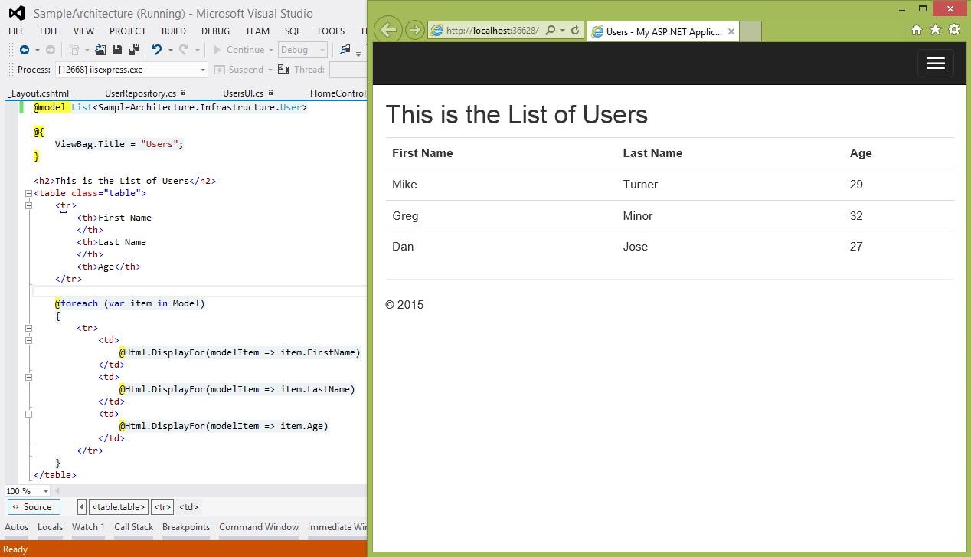Open Favorites with the star icon
The height and width of the screenshot is (557, 971).
click(x=935, y=29)
